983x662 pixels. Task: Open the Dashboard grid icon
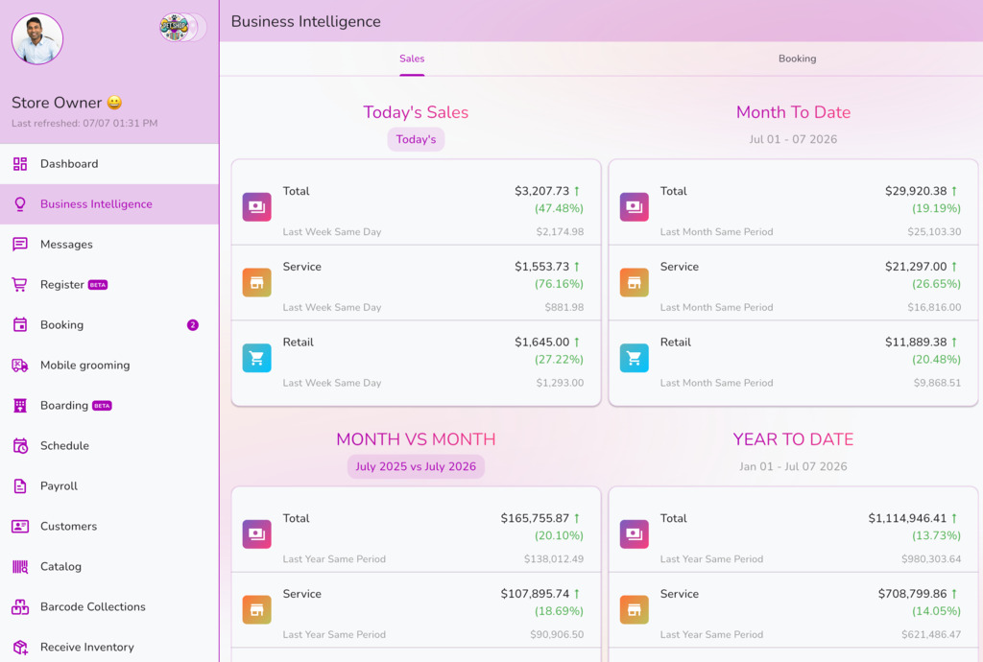20,164
